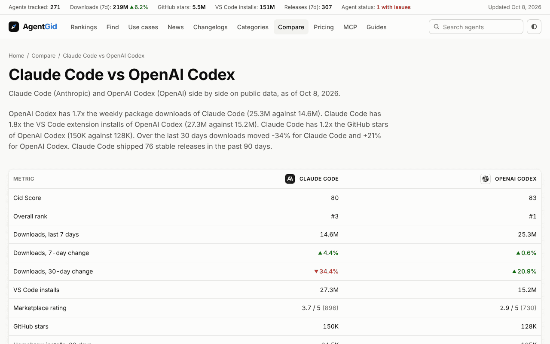Click the GitHub stars 5.5M stat
Image resolution: width=550 pixels, height=344 pixels.
(182, 7)
